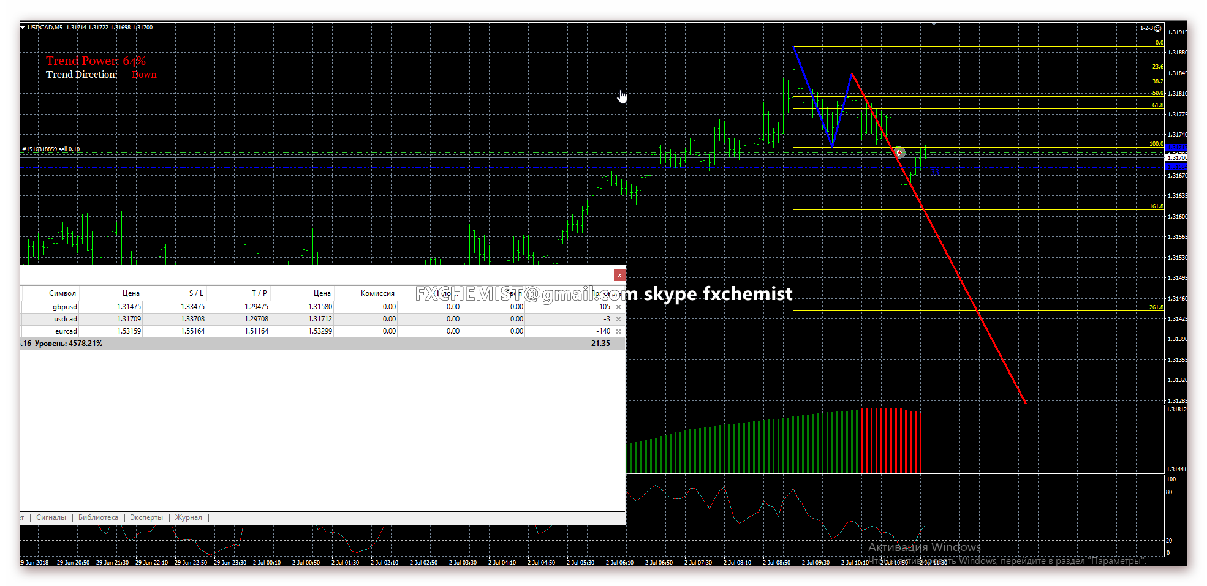This screenshot has width=1207, height=586.
Task: Click indicator scale value 1.31441
Action: pos(1176,470)
